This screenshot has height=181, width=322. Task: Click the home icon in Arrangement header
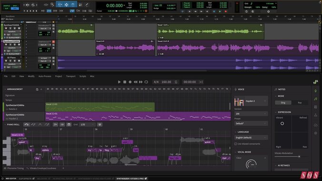tap(37, 89)
